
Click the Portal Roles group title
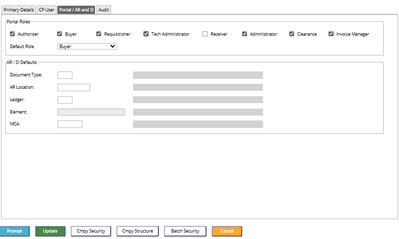tap(18, 22)
